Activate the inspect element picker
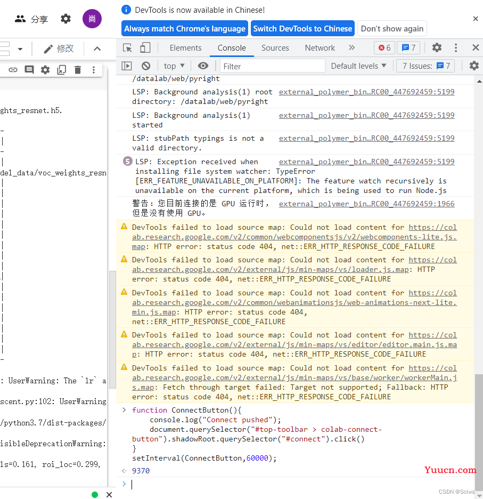The height and width of the screenshot is (499, 483). pyautogui.click(x=127, y=48)
